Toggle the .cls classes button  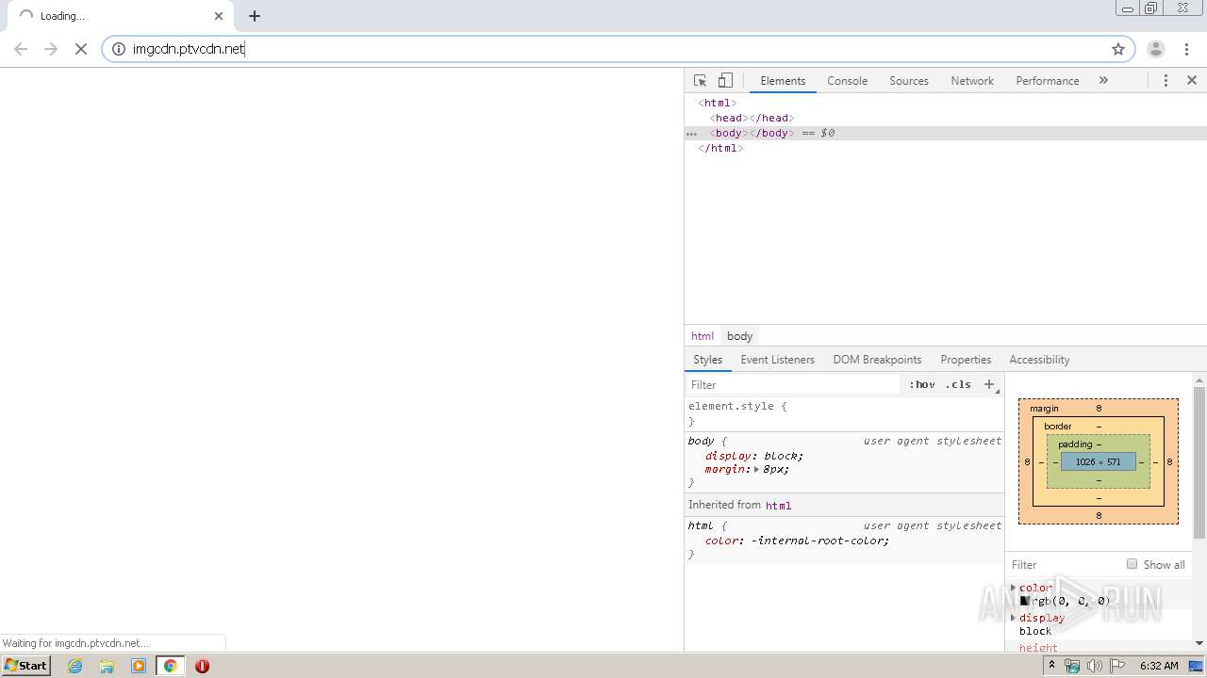(x=958, y=384)
